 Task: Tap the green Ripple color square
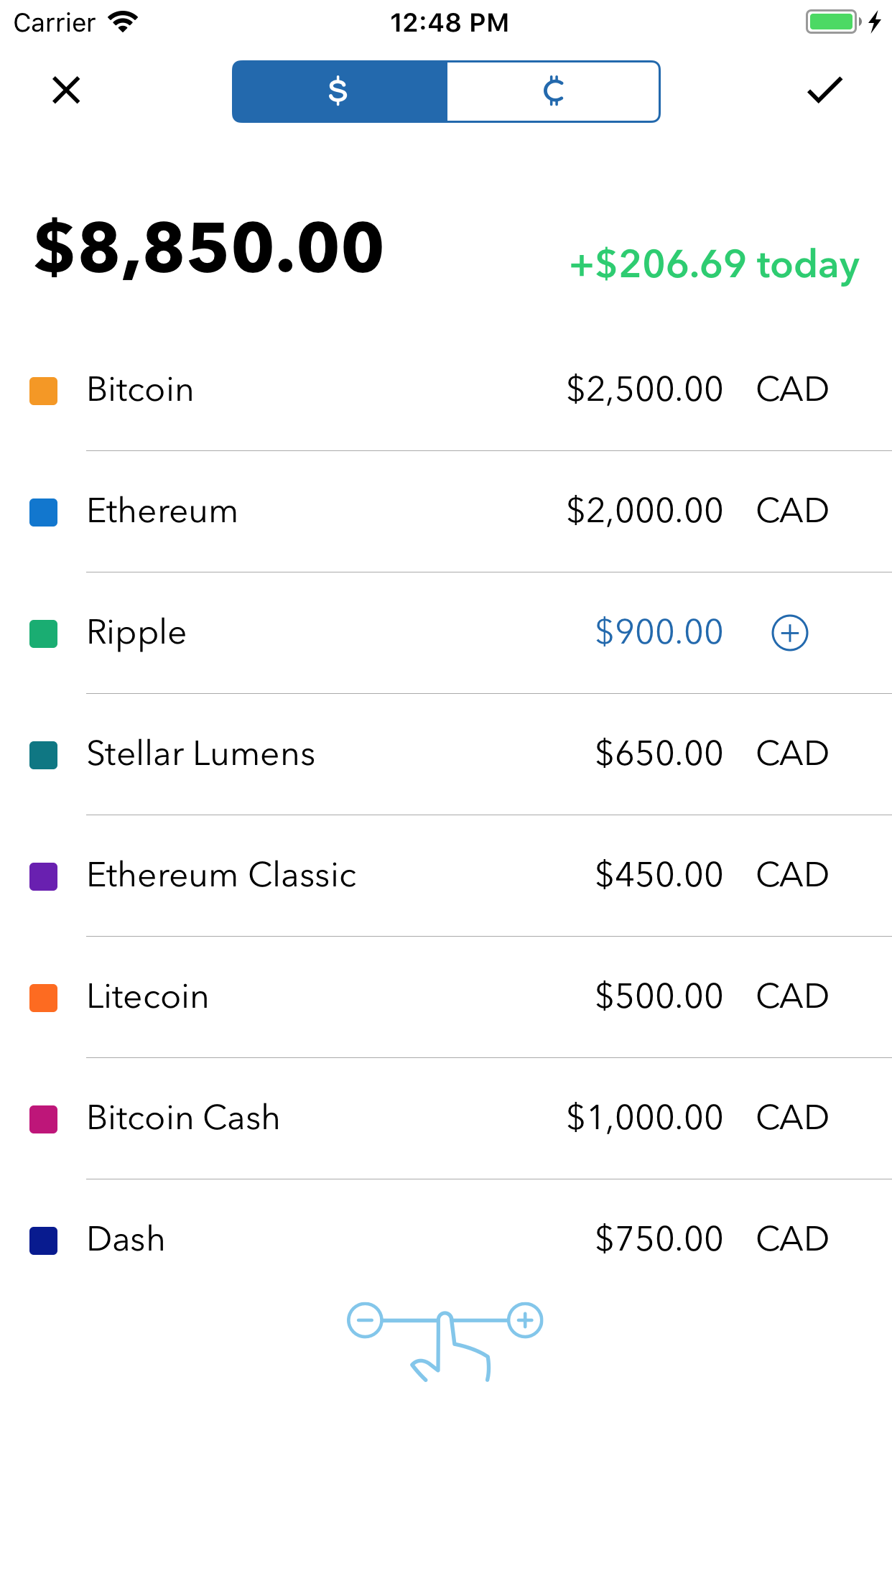click(x=43, y=634)
